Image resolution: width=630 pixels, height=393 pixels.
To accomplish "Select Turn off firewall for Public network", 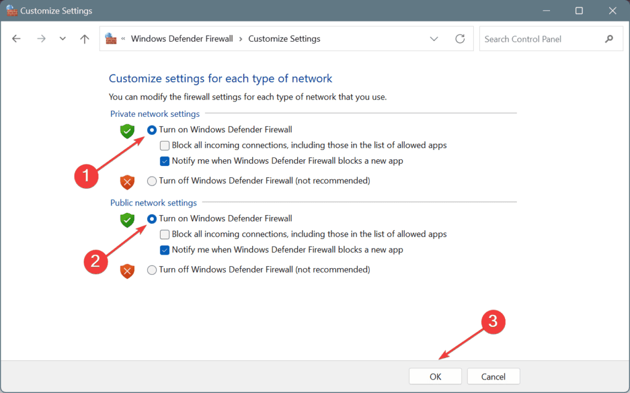I will coord(151,269).
